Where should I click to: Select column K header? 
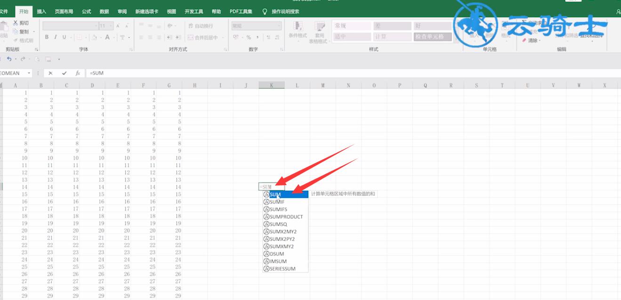coord(272,85)
